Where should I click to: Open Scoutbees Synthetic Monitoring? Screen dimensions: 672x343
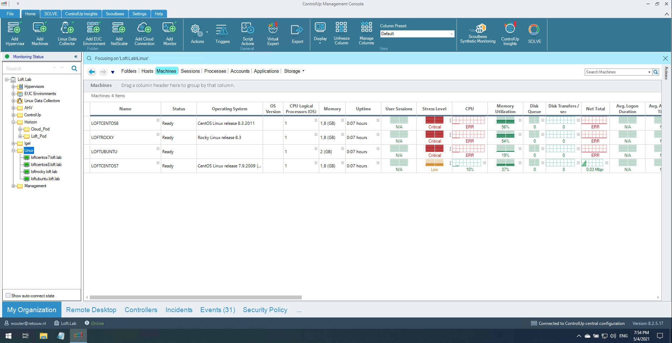click(477, 33)
